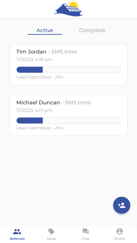Select the Michael Duncan name text

click(38, 102)
